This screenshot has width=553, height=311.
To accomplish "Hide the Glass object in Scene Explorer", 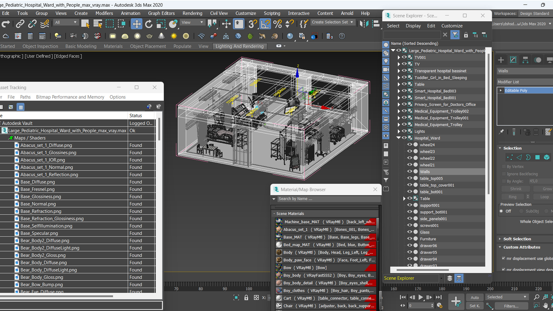I will pyautogui.click(x=410, y=232).
